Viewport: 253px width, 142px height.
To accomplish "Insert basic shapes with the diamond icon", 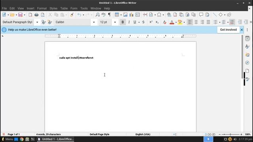I will pos(221,15).
